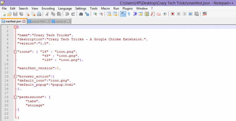Screen dimensions: 236x121
Task: Click the Close document toolbar icon
Action: (x=27, y=14)
